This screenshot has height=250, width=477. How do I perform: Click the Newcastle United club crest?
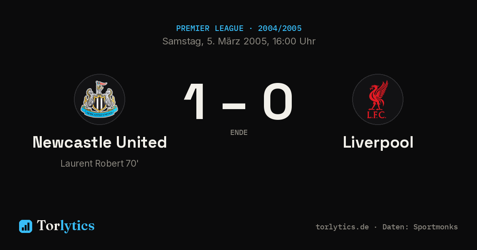tap(99, 99)
